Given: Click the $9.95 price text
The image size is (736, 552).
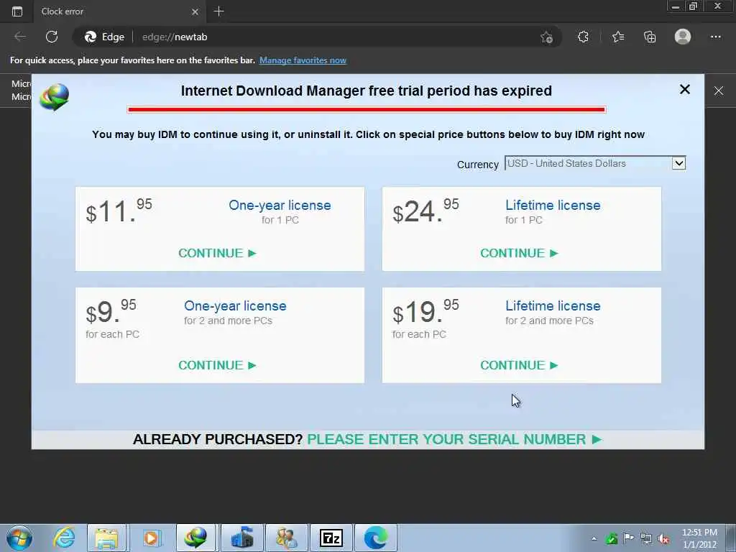Looking at the screenshot, I should point(111,310).
